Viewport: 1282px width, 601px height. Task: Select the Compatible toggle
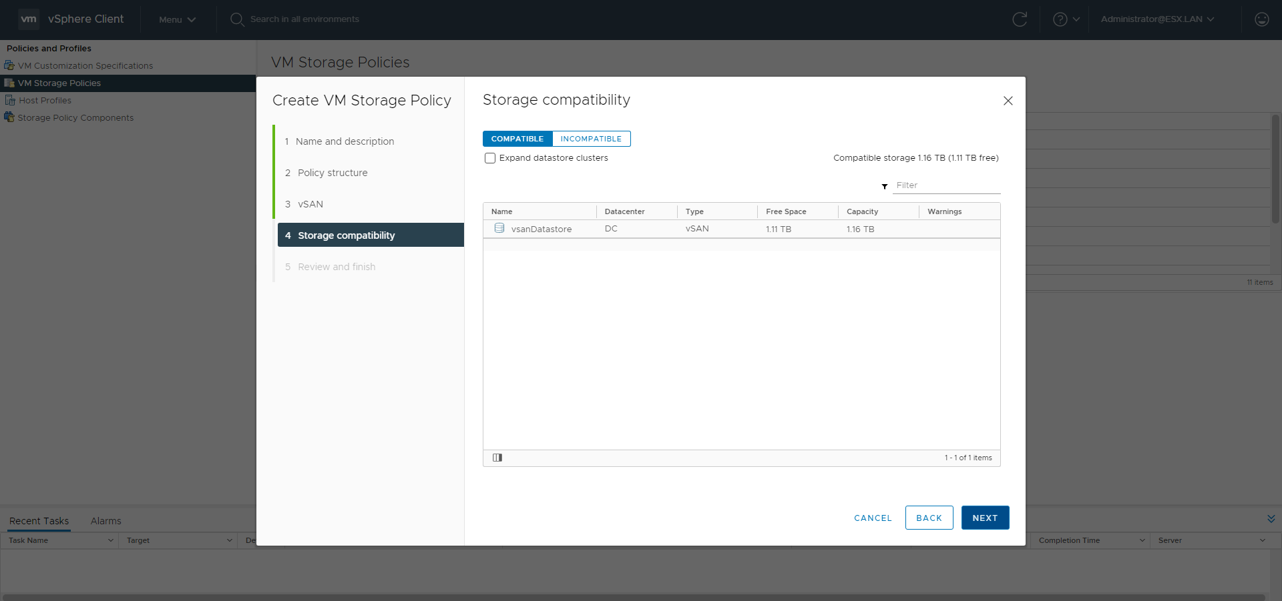(517, 139)
